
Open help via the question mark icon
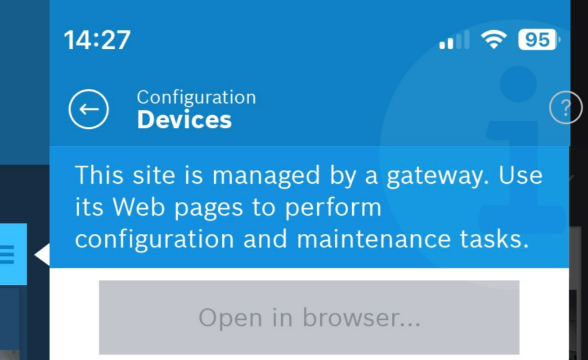point(565,108)
